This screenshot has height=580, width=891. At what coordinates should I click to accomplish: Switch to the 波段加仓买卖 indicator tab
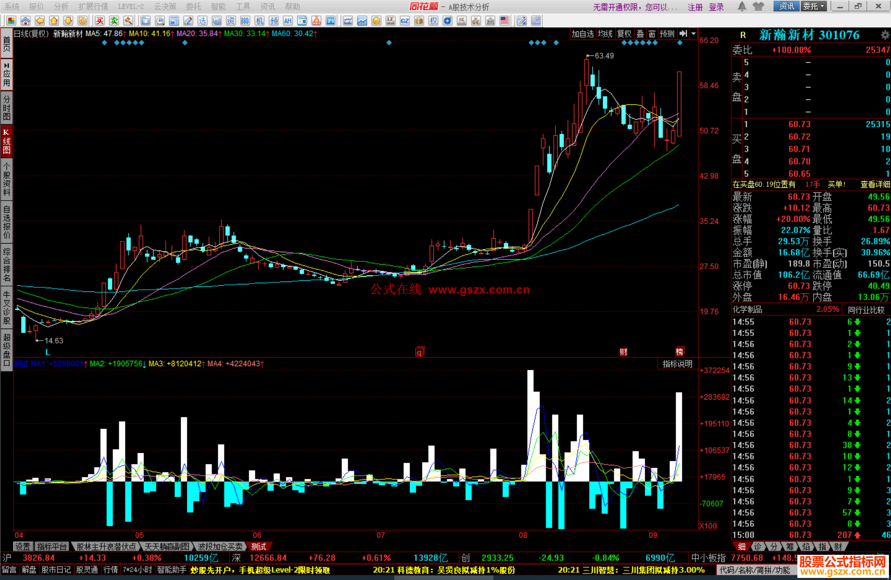pos(220,547)
